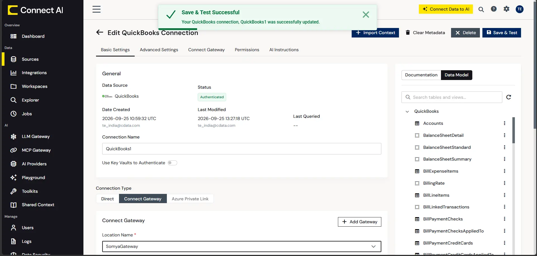Screen dimensions: 537x256
Task: Switch to Documentation panel view
Action: pos(421,75)
